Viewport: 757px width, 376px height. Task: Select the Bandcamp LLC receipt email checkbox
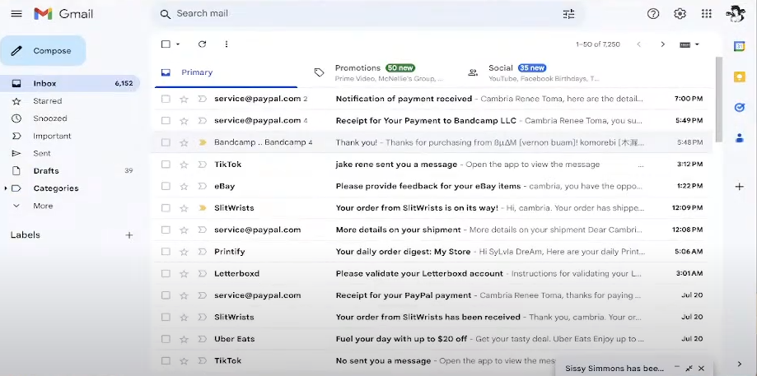coord(166,120)
